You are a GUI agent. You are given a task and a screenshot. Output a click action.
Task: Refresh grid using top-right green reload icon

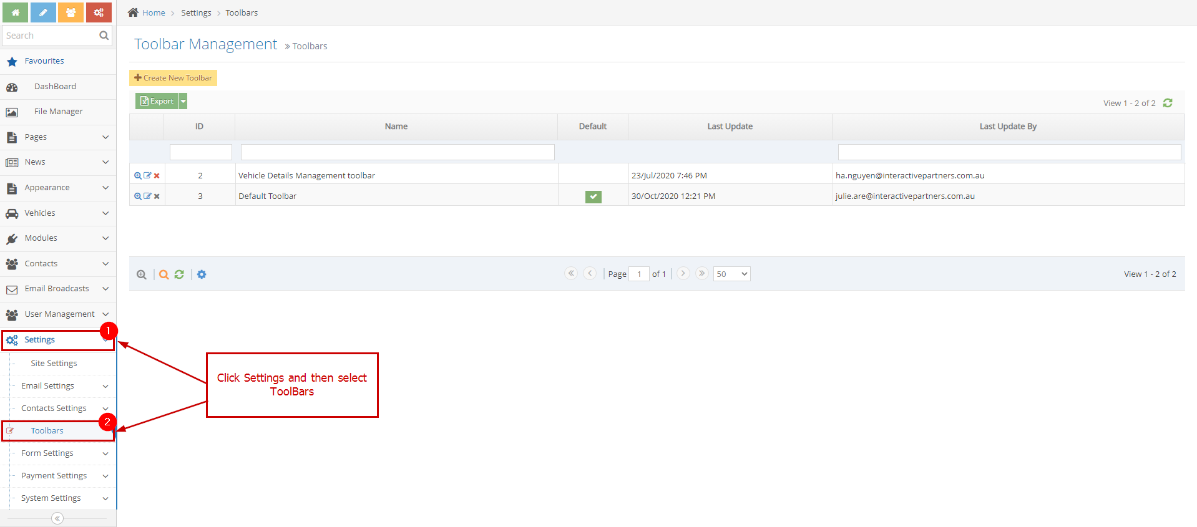tap(1168, 103)
